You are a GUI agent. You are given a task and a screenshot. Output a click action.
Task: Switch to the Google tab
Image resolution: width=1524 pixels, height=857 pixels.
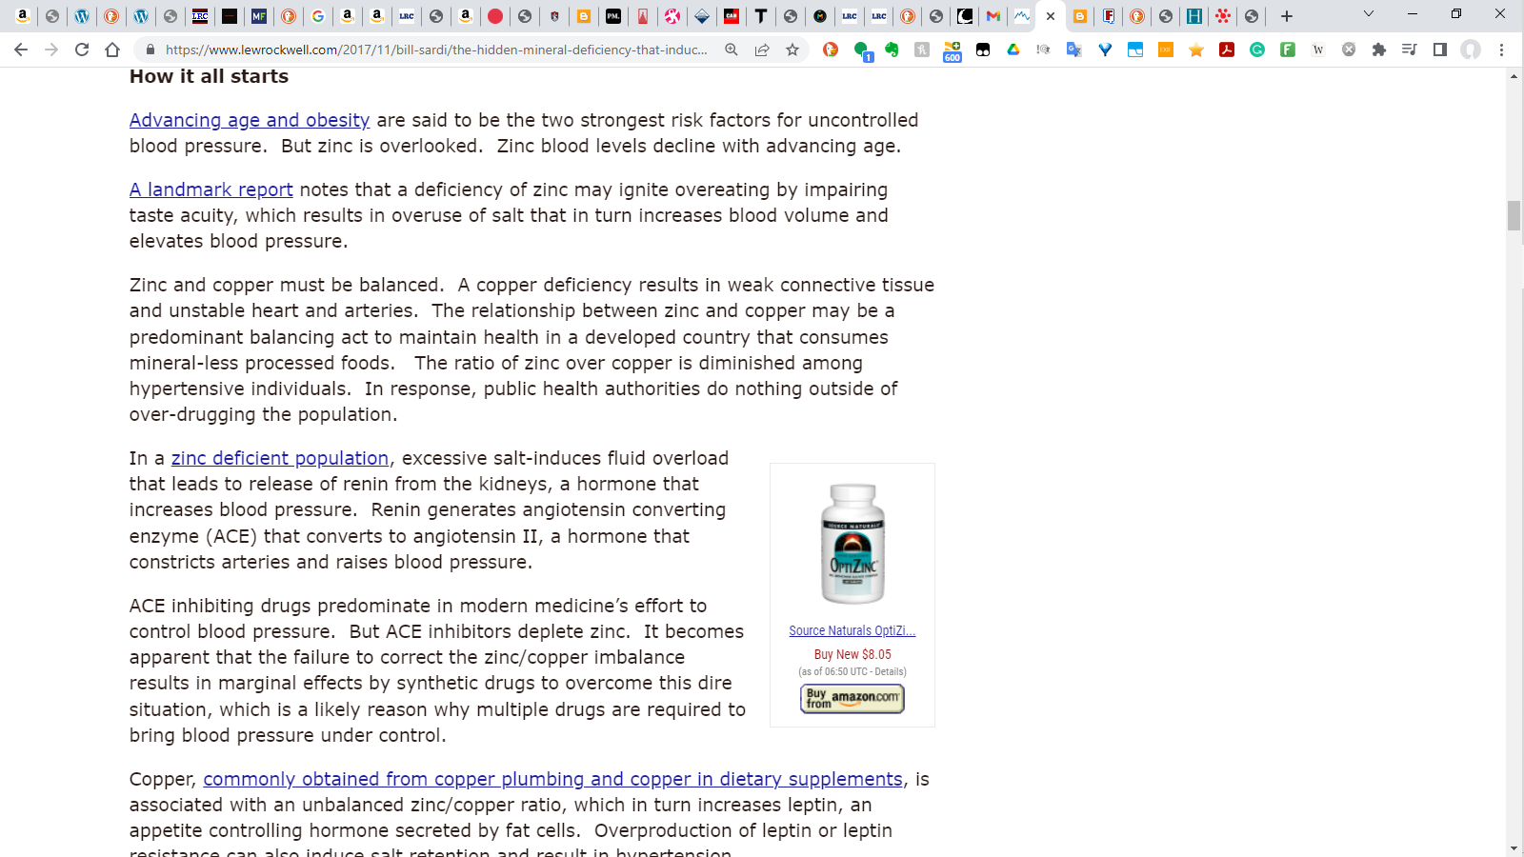tap(318, 16)
